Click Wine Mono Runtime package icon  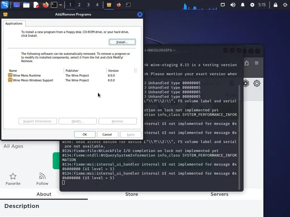click(10, 75)
